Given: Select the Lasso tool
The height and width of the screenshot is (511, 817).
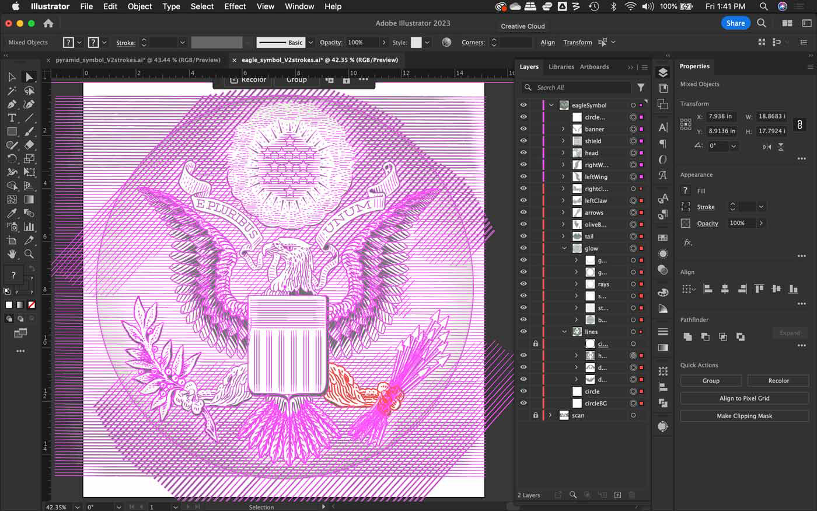Looking at the screenshot, I should click(x=29, y=91).
